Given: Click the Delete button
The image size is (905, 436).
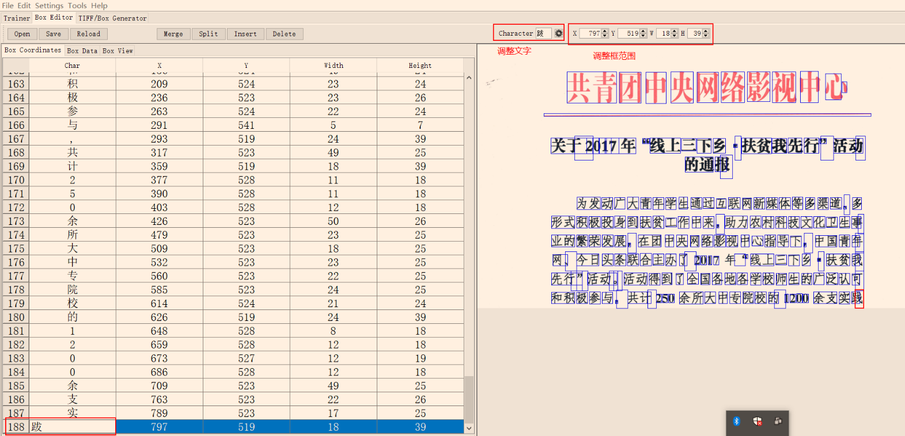Looking at the screenshot, I should pos(285,34).
